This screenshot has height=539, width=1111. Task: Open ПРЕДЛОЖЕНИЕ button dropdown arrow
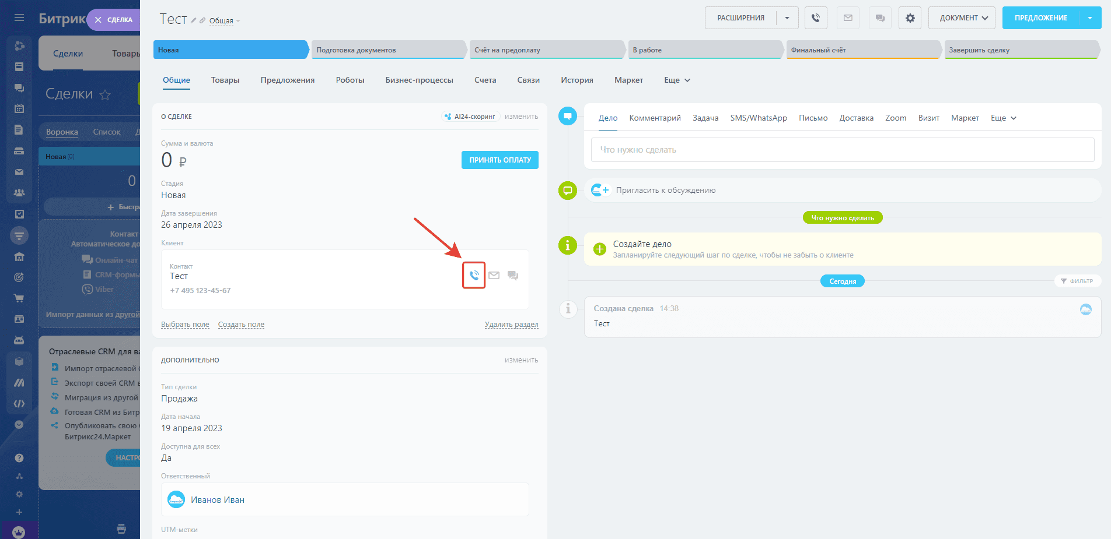tap(1090, 18)
